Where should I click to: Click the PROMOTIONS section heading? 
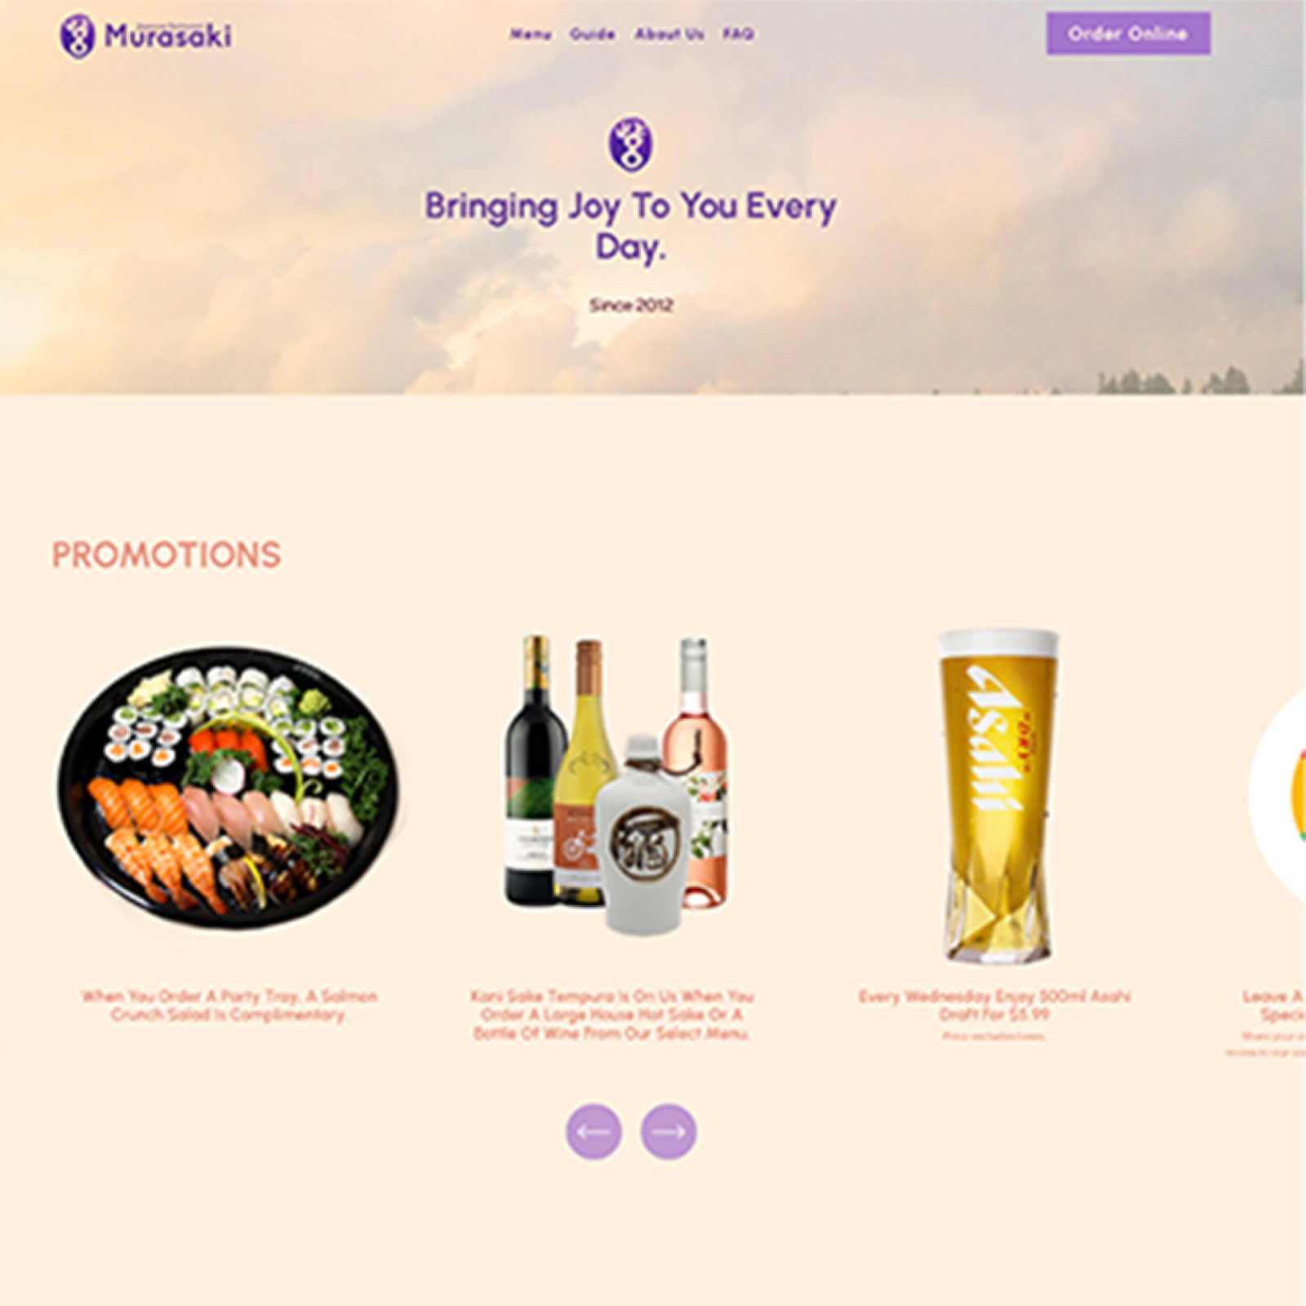(167, 555)
